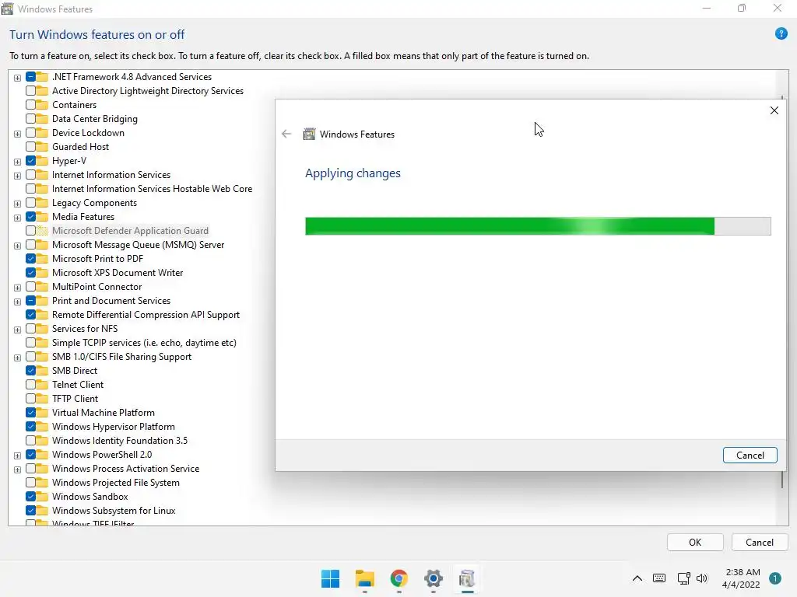Image resolution: width=797 pixels, height=597 pixels.
Task: Toggle Microsoft Print to PDF checkbox
Action: 30,258
